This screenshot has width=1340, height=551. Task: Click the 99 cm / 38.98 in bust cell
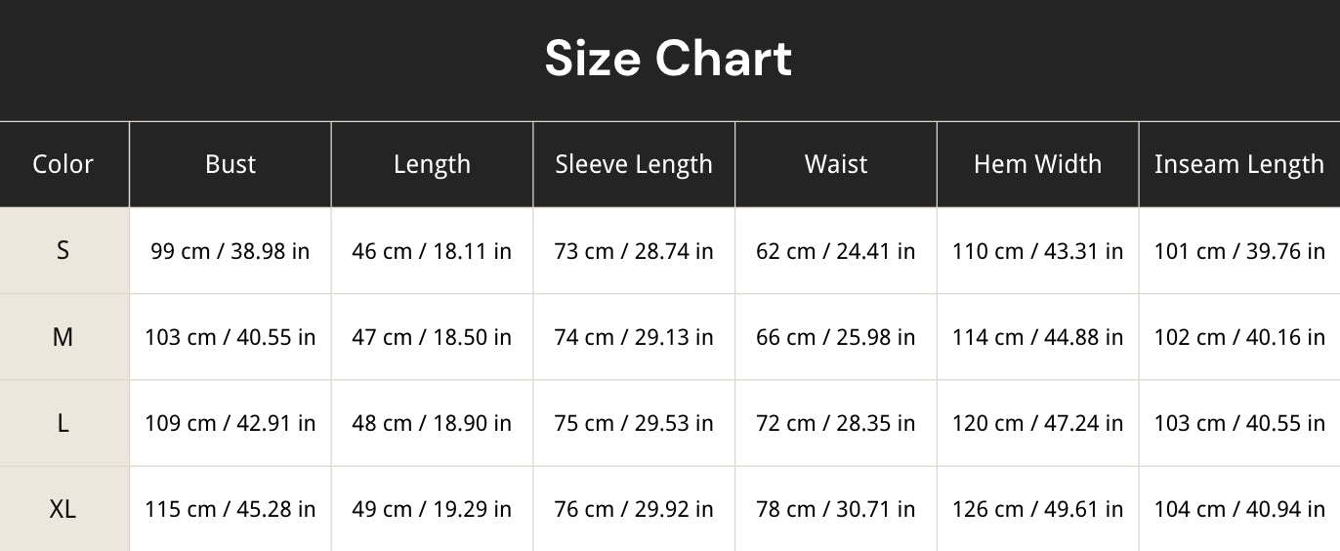(230, 251)
